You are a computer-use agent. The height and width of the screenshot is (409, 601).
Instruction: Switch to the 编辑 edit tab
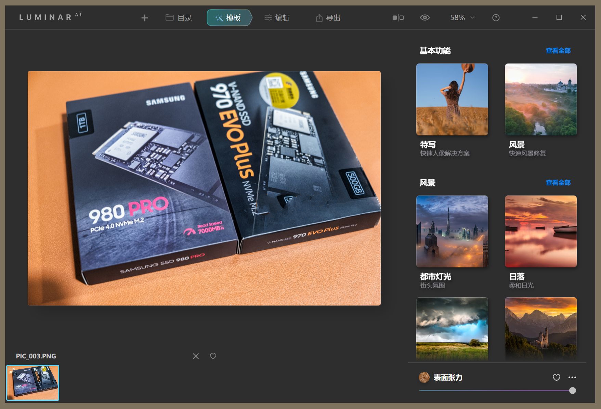[277, 18]
